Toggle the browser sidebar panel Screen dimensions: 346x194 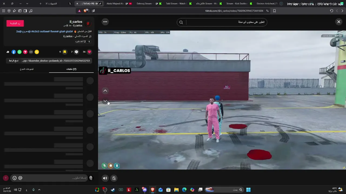point(25,11)
